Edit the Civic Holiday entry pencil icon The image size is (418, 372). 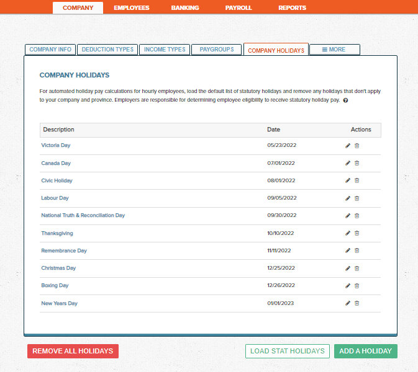tap(348, 180)
